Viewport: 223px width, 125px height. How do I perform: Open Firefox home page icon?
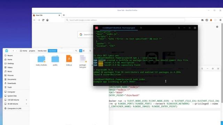point(47,20)
